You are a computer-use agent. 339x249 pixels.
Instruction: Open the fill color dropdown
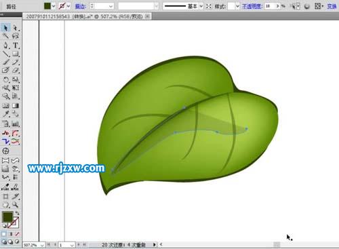[x=54, y=6]
